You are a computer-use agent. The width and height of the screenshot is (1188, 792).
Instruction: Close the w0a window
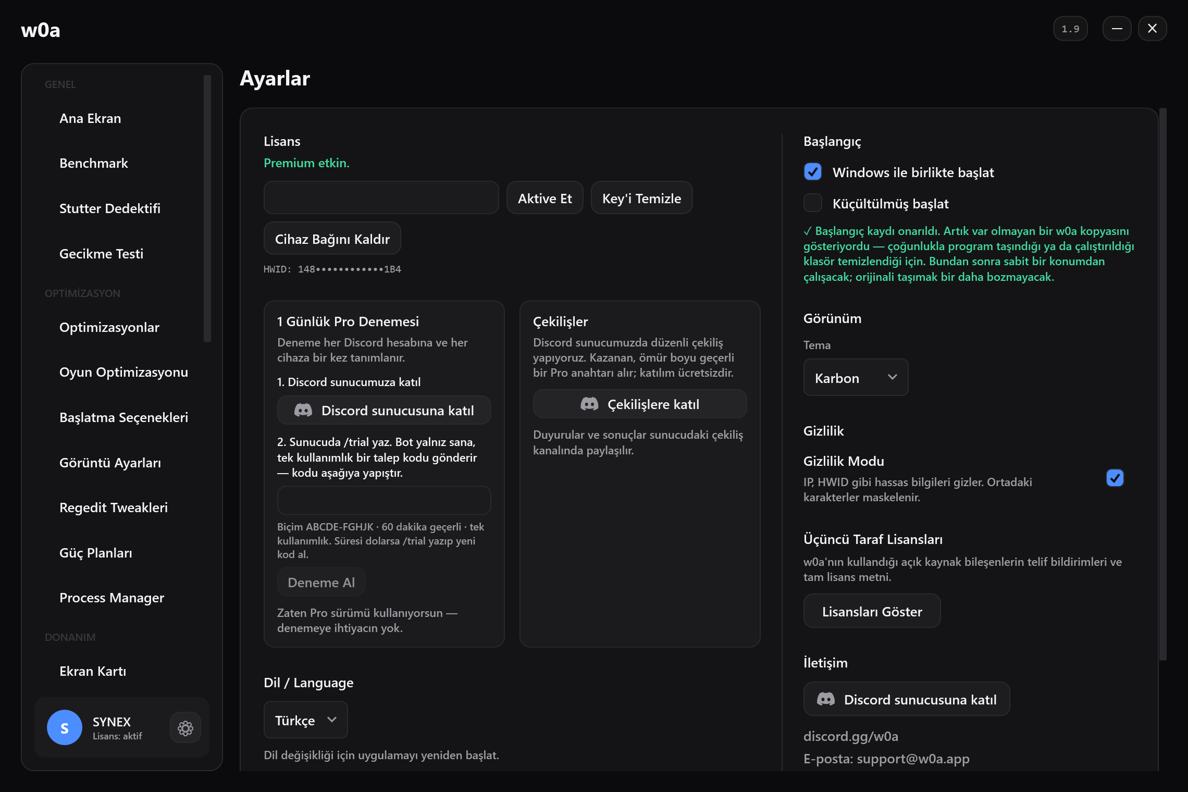(x=1153, y=29)
